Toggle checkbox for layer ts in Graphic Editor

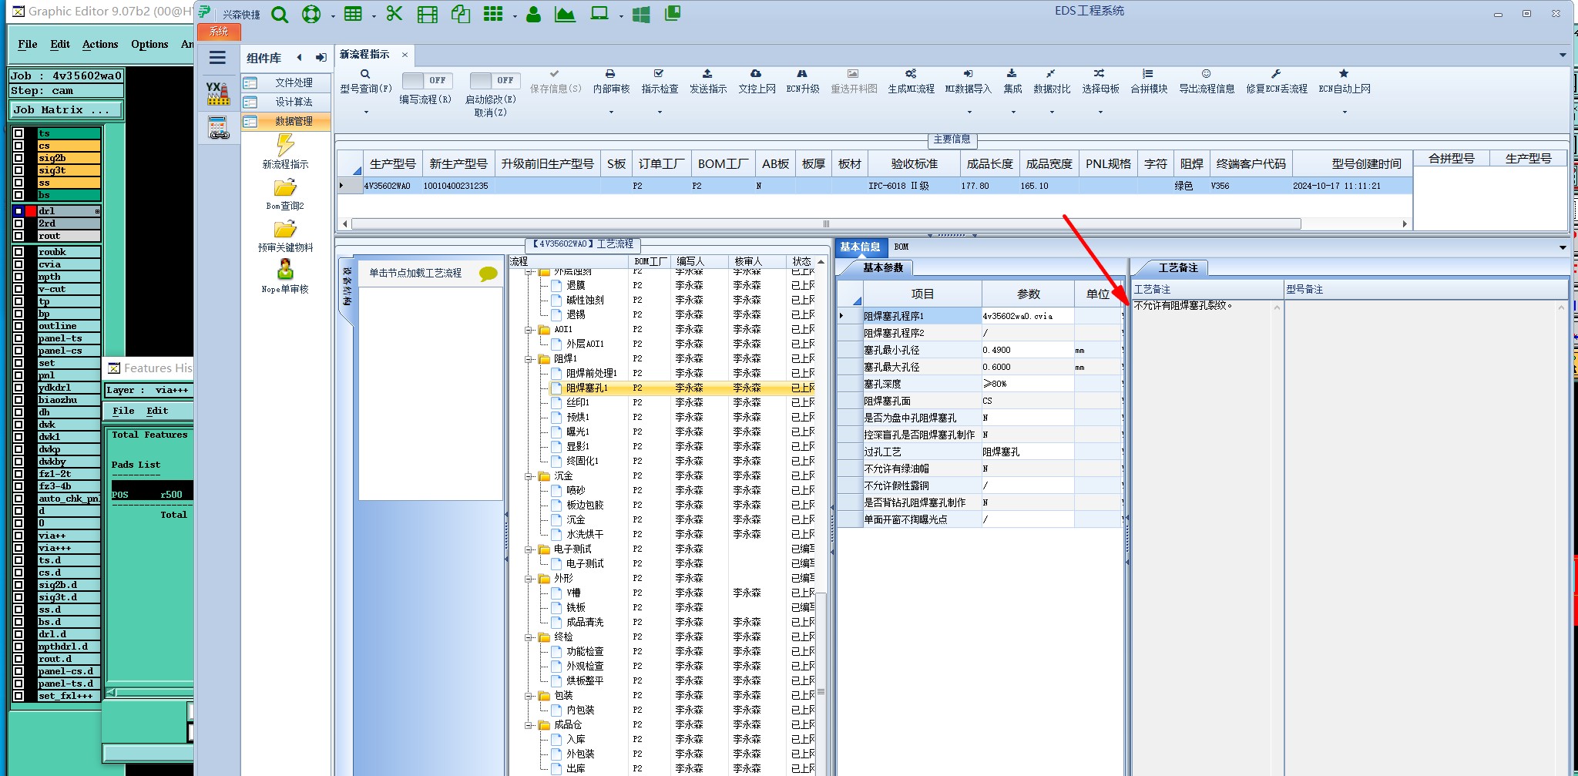coord(18,133)
